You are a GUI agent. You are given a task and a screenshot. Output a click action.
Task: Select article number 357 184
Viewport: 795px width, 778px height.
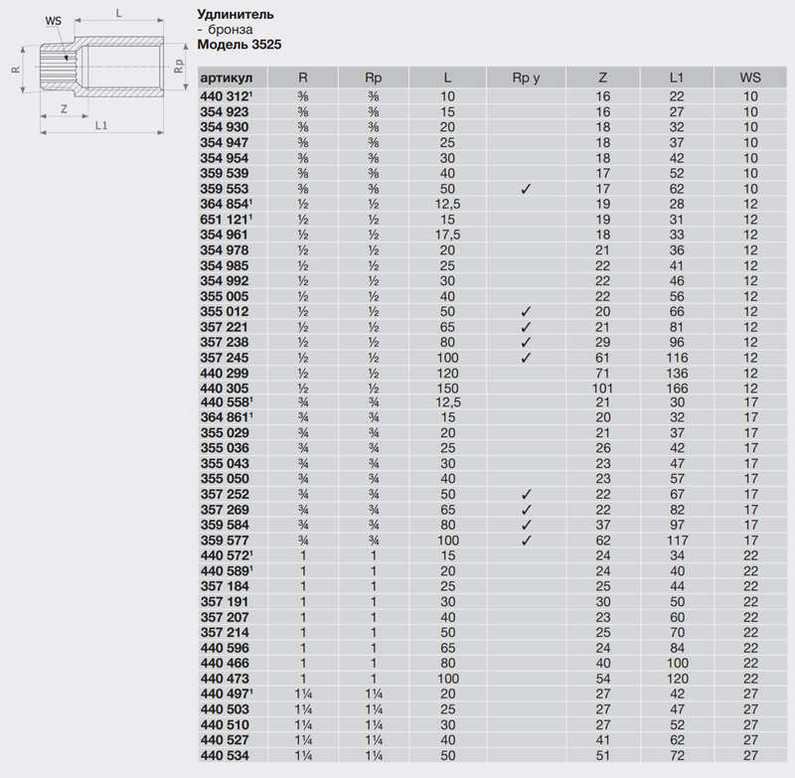(225, 586)
